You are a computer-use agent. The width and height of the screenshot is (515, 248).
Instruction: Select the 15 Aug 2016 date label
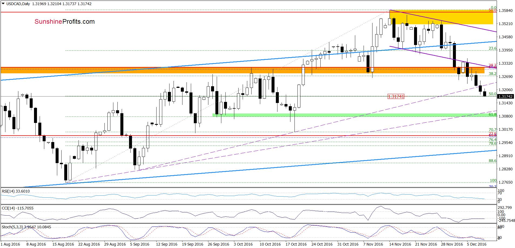point(63,244)
